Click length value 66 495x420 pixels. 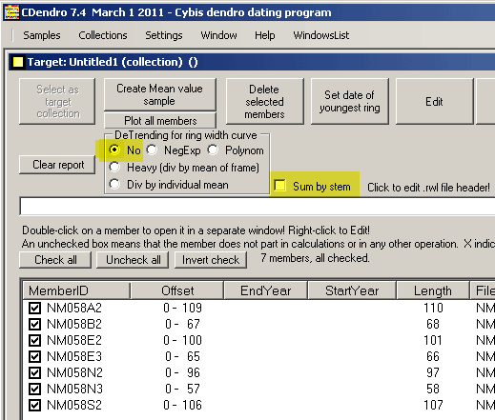(x=433, y=356)
